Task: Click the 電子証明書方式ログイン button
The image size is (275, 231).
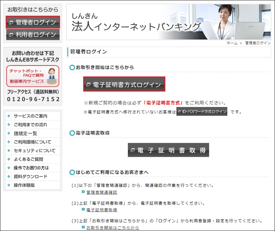Action: pyautogui.click(x=124, y=85)
